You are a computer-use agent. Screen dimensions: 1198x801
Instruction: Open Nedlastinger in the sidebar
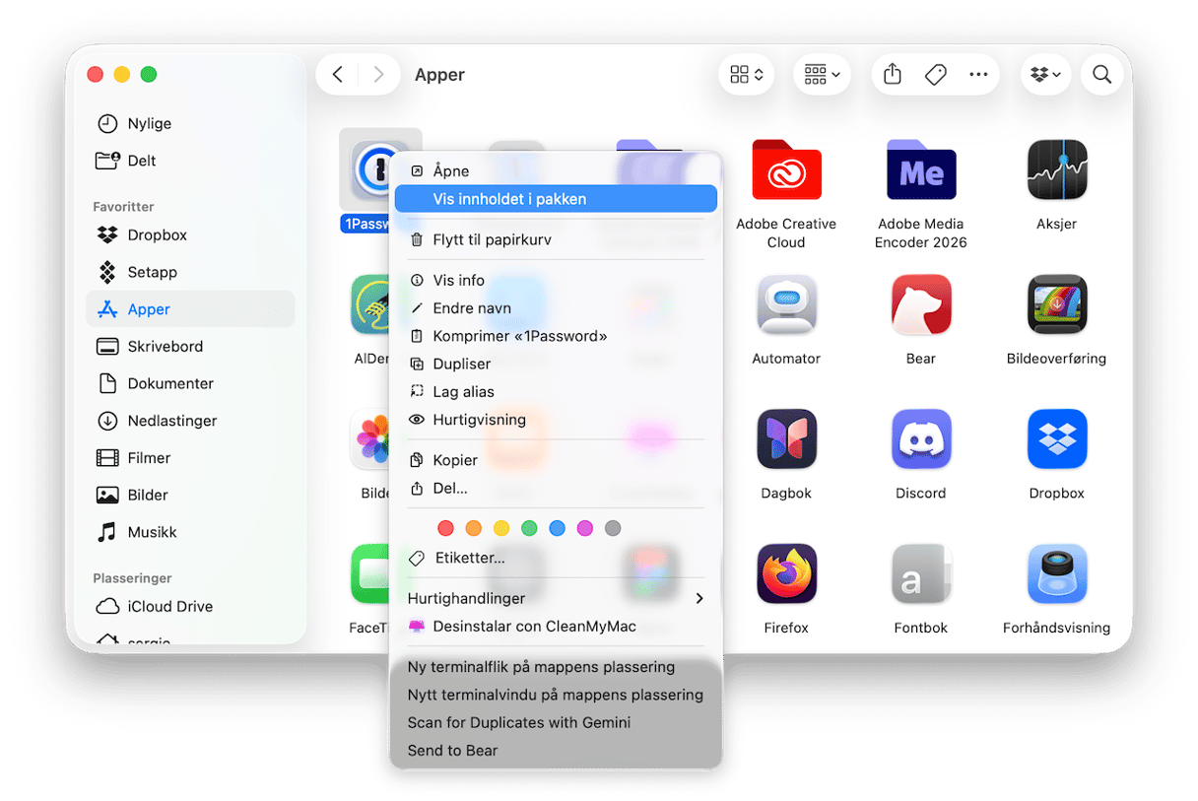[190, 421]
